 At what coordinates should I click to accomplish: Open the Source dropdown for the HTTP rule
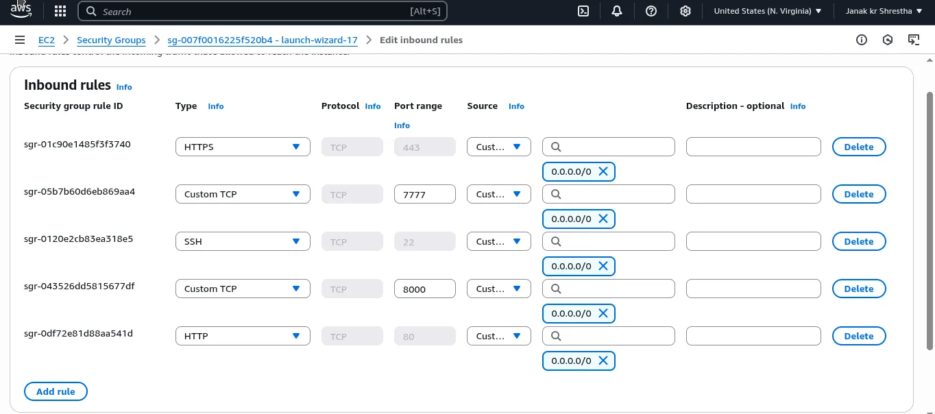click(x=498, y=336)
